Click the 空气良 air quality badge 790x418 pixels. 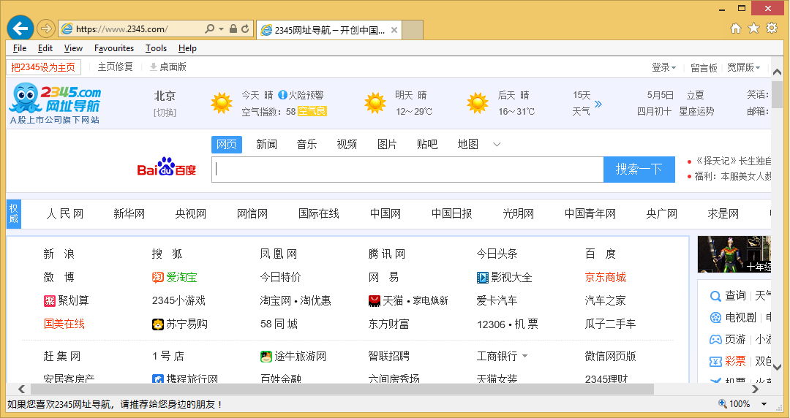tap(312, 111)
